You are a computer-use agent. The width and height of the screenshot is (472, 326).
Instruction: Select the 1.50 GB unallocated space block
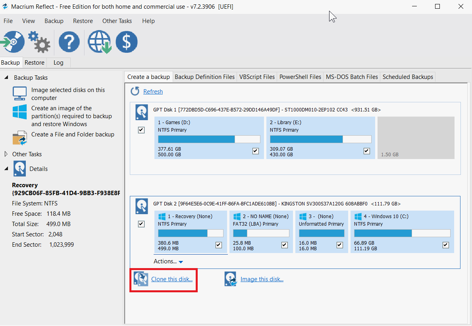(x=416, y=138)
